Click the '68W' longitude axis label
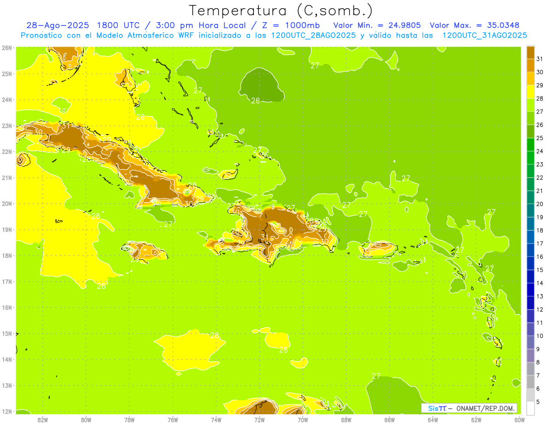Image resolution: width=552 pixels, height=426 pixels. pos(346,420)
